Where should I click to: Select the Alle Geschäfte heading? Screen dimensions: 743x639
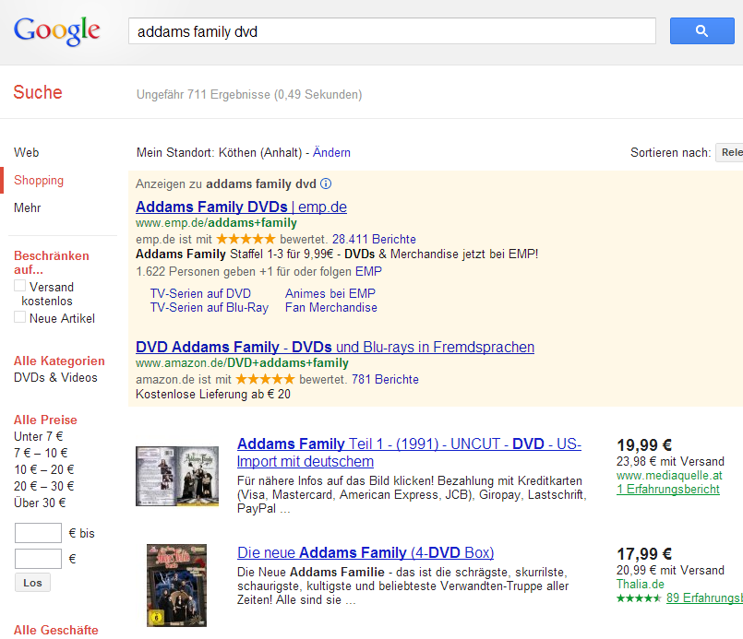click(56, 630)
